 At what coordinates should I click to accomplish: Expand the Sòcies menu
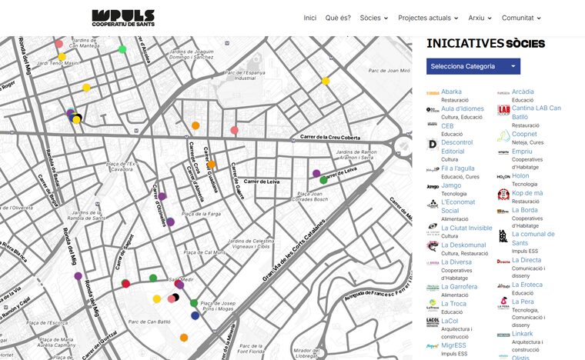point(374,18)
